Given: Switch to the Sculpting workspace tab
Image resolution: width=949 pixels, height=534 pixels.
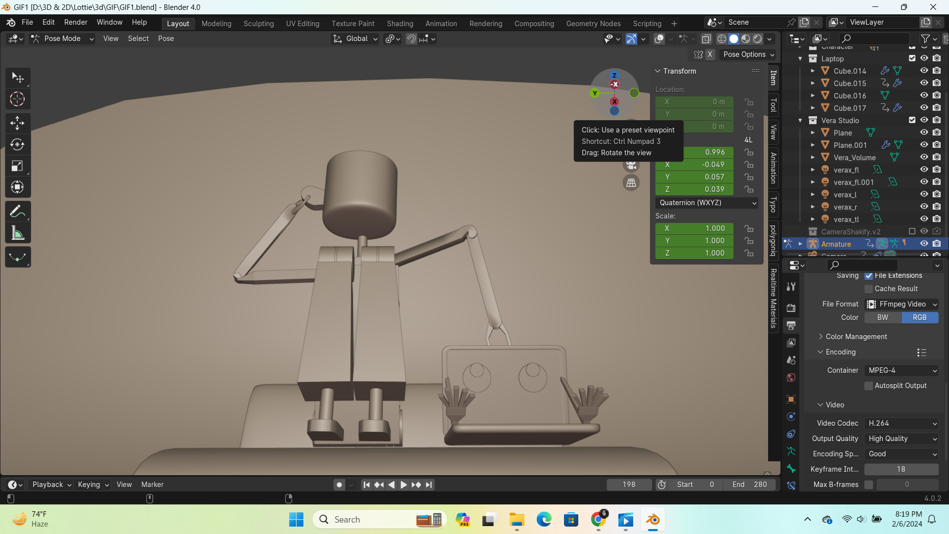Looking at the screenshot, I should 259,23.
